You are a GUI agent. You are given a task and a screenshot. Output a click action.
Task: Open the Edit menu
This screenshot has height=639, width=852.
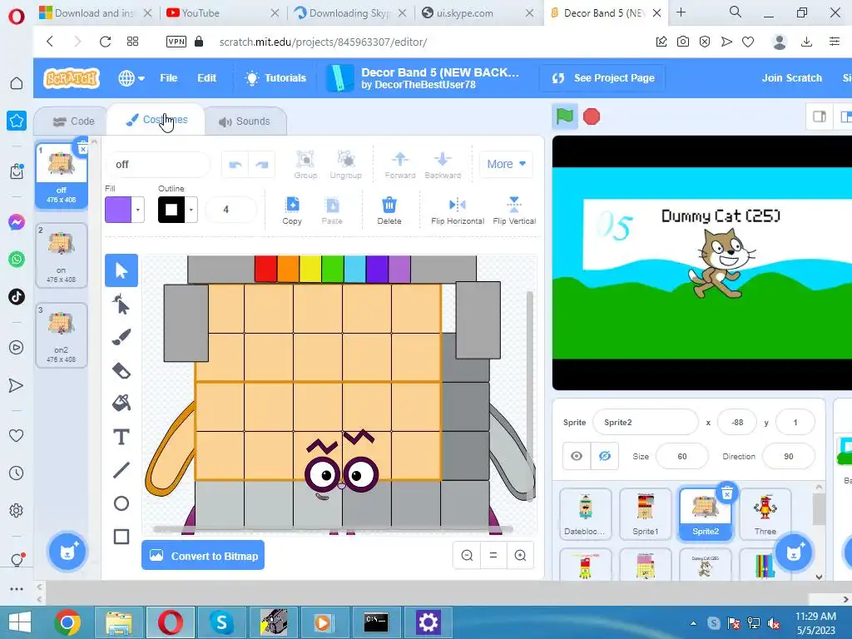click(206, 78)
